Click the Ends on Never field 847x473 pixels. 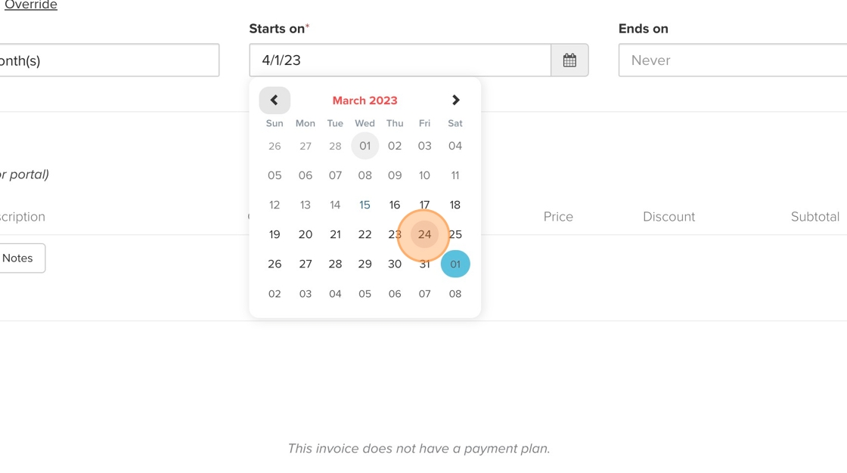click(732, 60)
